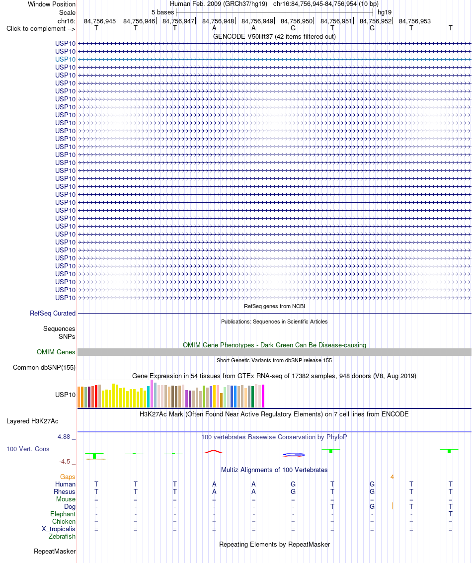Click the RefSeq Curated track label
Screen dimensions: 472x563
[x=53, y=314]
